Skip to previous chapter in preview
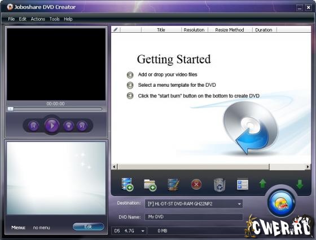Viewport: 316px width, 240px height. coord(33,126)
